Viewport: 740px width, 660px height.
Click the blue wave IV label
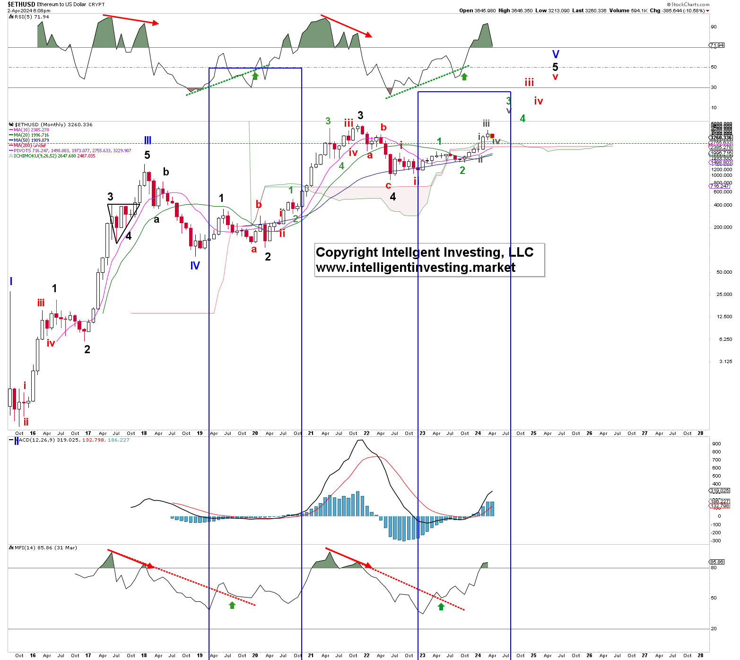pyautogui.click(x=195, y=266)
